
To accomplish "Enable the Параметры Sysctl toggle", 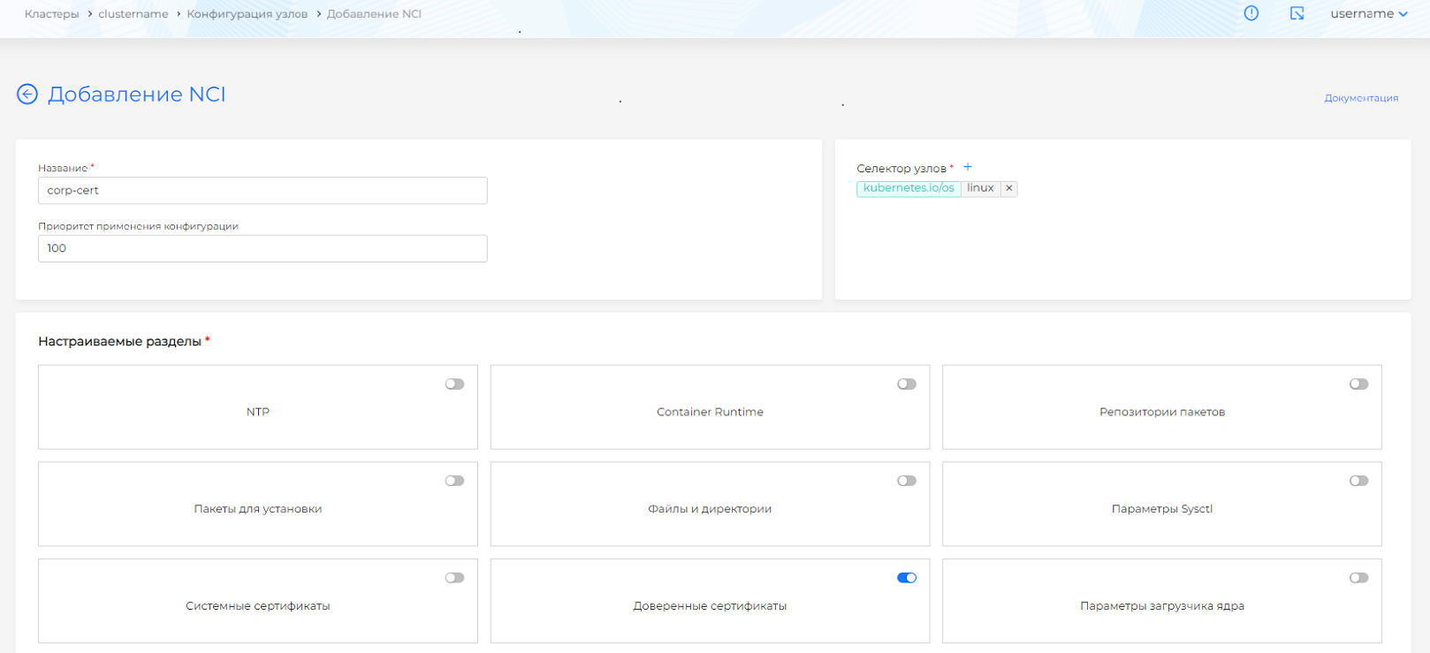I will tap(1358, 482).
